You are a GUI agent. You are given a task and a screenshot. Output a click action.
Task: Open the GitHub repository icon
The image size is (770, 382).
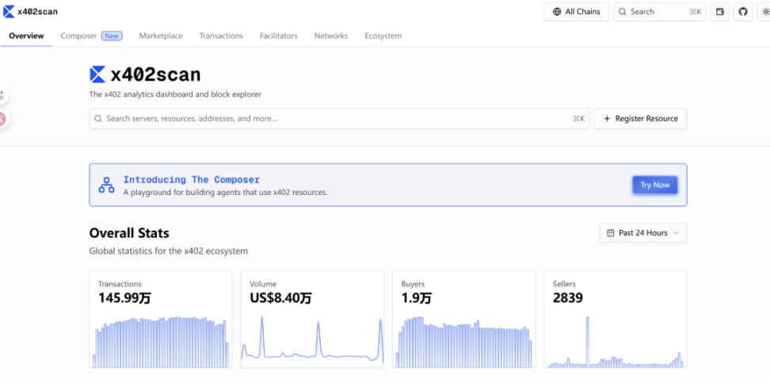coord(743,12)
